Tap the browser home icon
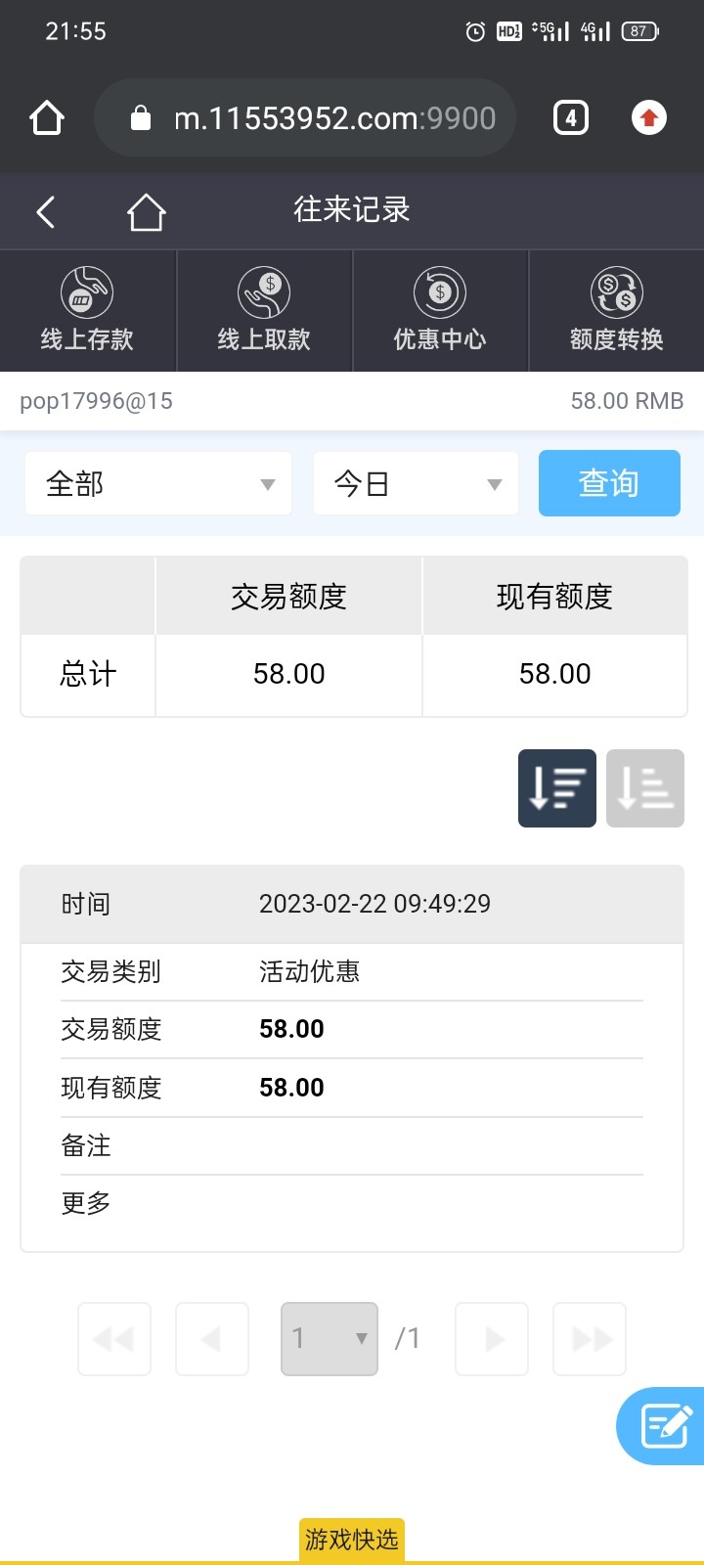Image resolution: width=704 pixels, height=1565 pixels. click(47, 118)
